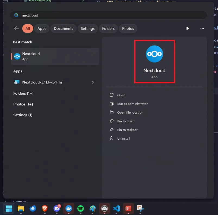Expand the Nextcloud msi chevron
Image resolution: width=218 pixels, height=215 pixels.
coord(93,82)
